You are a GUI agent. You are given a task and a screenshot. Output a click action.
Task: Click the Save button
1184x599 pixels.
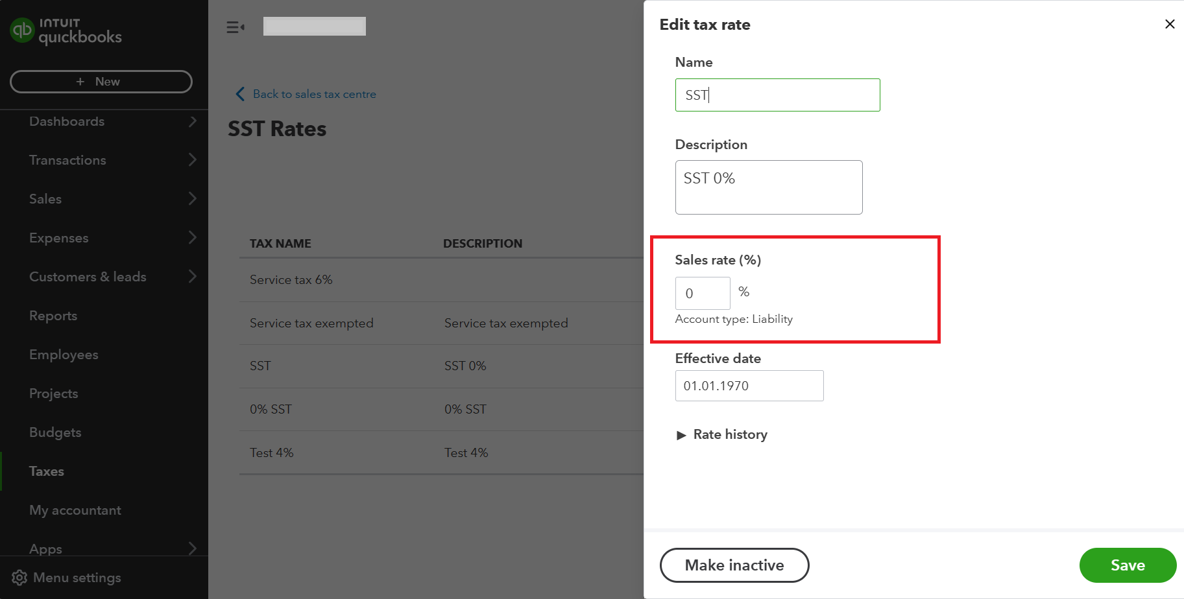(1127, 565)
